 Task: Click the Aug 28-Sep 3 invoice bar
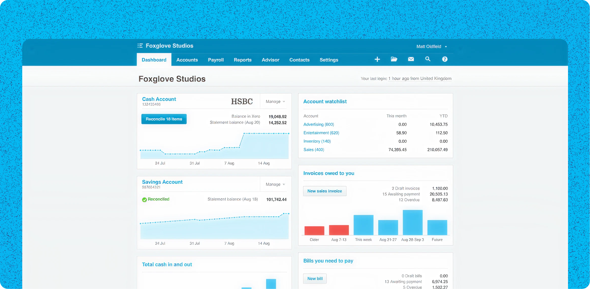412,223
